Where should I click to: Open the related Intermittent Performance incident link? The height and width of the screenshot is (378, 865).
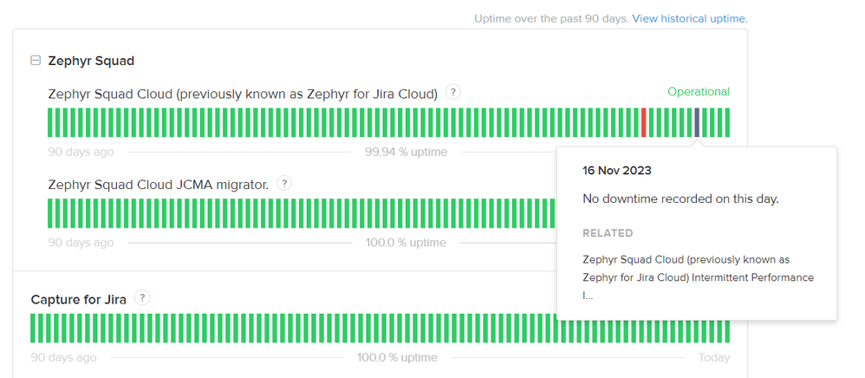pos(698,277)
